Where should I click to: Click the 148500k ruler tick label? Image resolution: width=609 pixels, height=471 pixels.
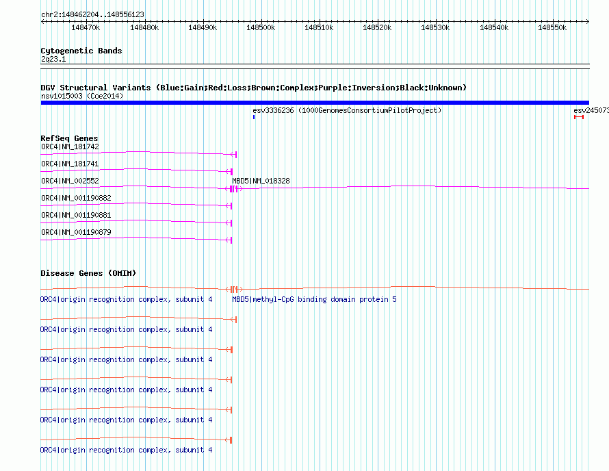pyautogui.click(x=261, y=27)
